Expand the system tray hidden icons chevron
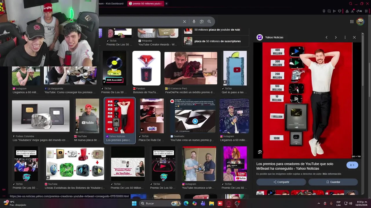This screenshot has width=371, height=208. pos(319,203)
